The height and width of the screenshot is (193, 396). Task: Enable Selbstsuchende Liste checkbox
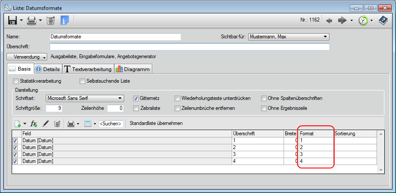[82, 81]
